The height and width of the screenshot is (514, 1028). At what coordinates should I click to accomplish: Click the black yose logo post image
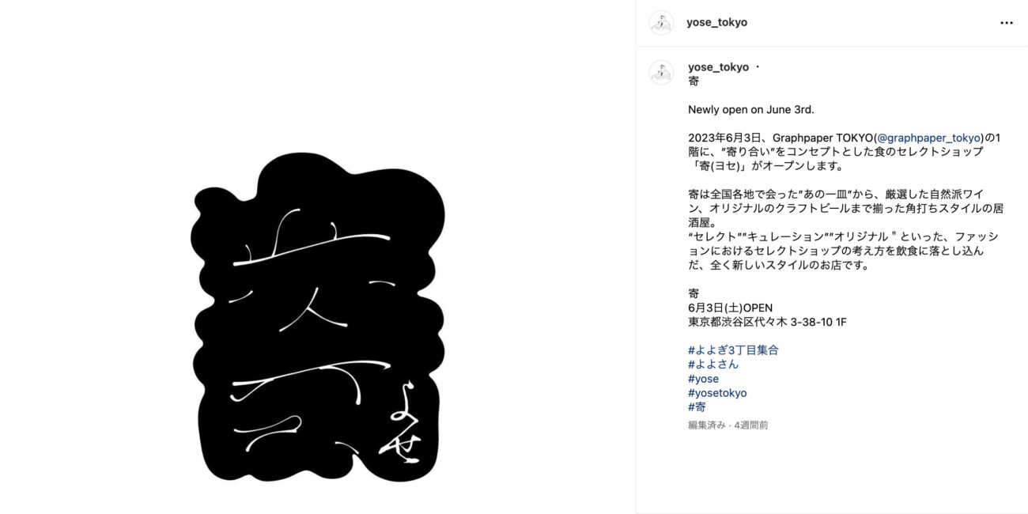(x=317, y=318)
